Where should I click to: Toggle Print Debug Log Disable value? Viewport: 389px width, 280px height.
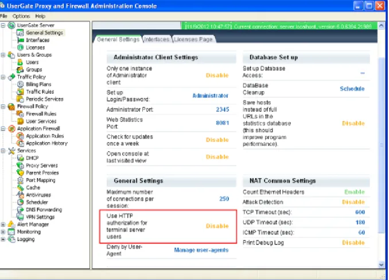coord(353,243)
